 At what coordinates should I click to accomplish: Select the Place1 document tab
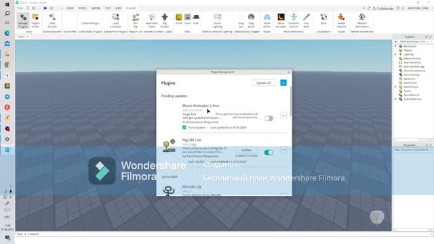click(22, 37)
